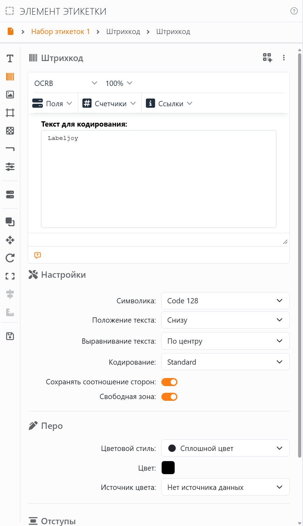Open the Image element sidebar icon

[10, 94]
